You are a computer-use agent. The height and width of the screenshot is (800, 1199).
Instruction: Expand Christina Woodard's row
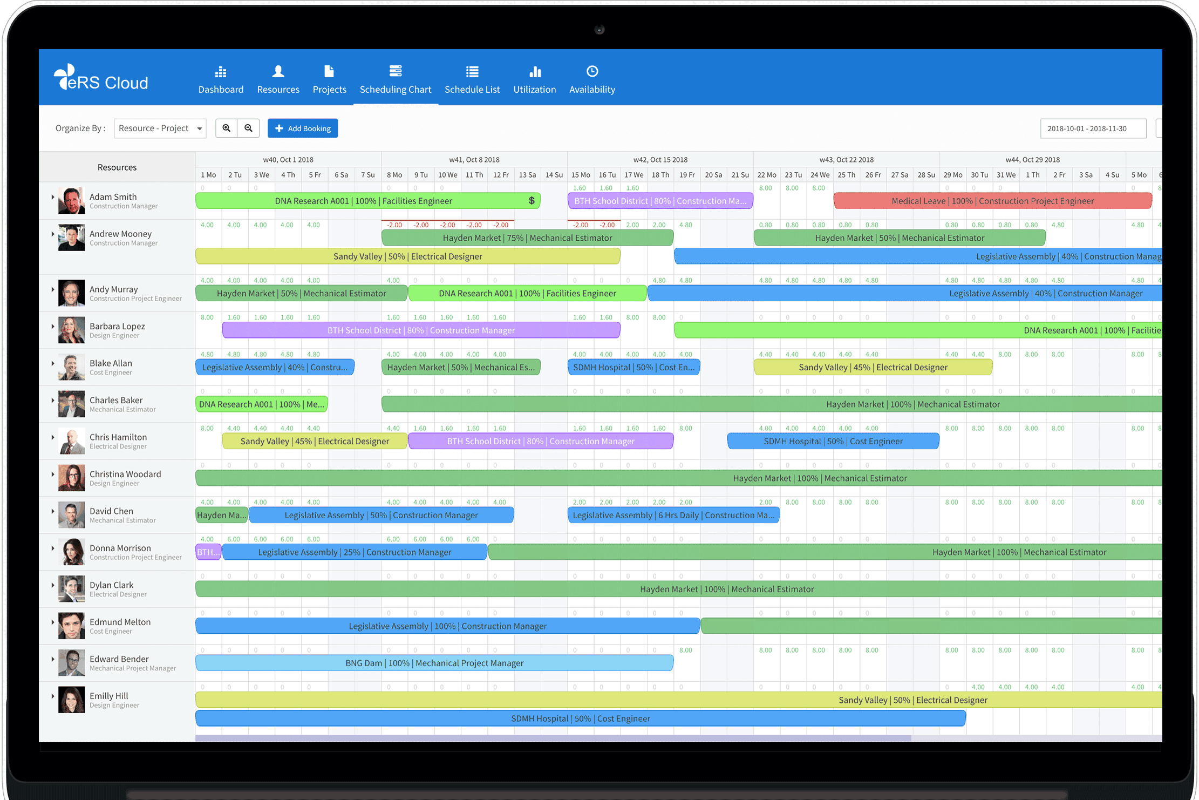click(53, 474)
